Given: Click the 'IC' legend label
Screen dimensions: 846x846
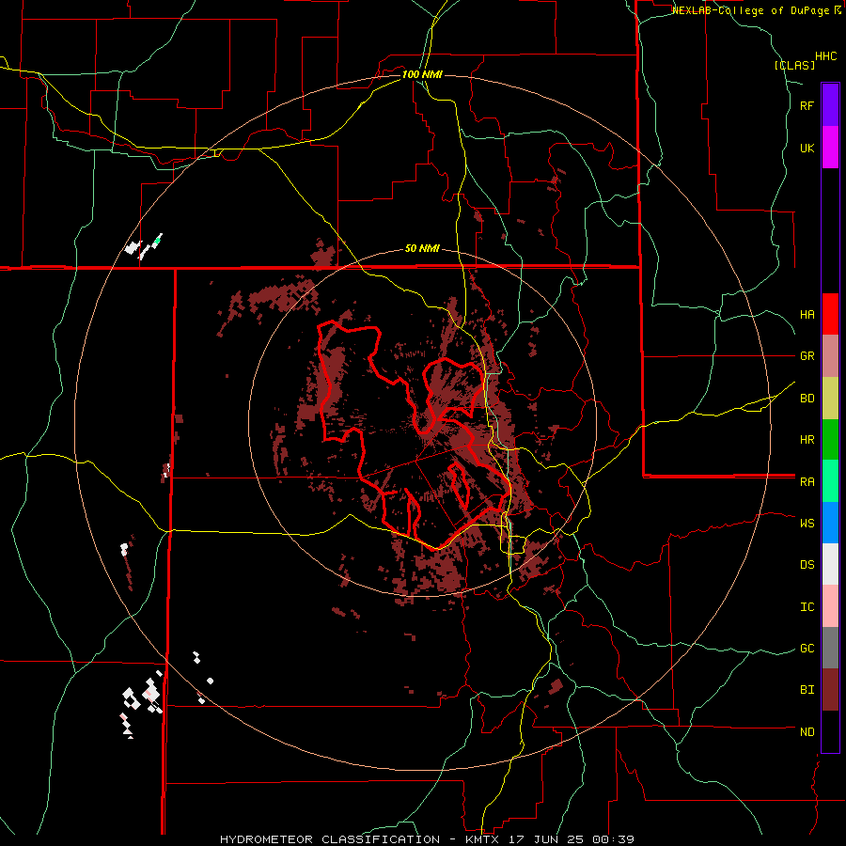Looking at the screenshot, I should click(x=807, y=607).
